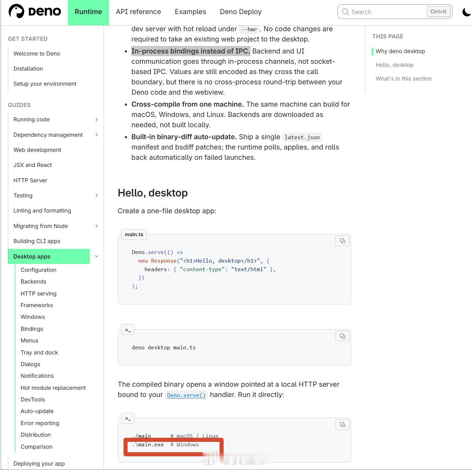The height and width of the screenshot is (470, 472).
Task: Follow the Deno.serve() inline link
Action: click(x=186, y=395)
